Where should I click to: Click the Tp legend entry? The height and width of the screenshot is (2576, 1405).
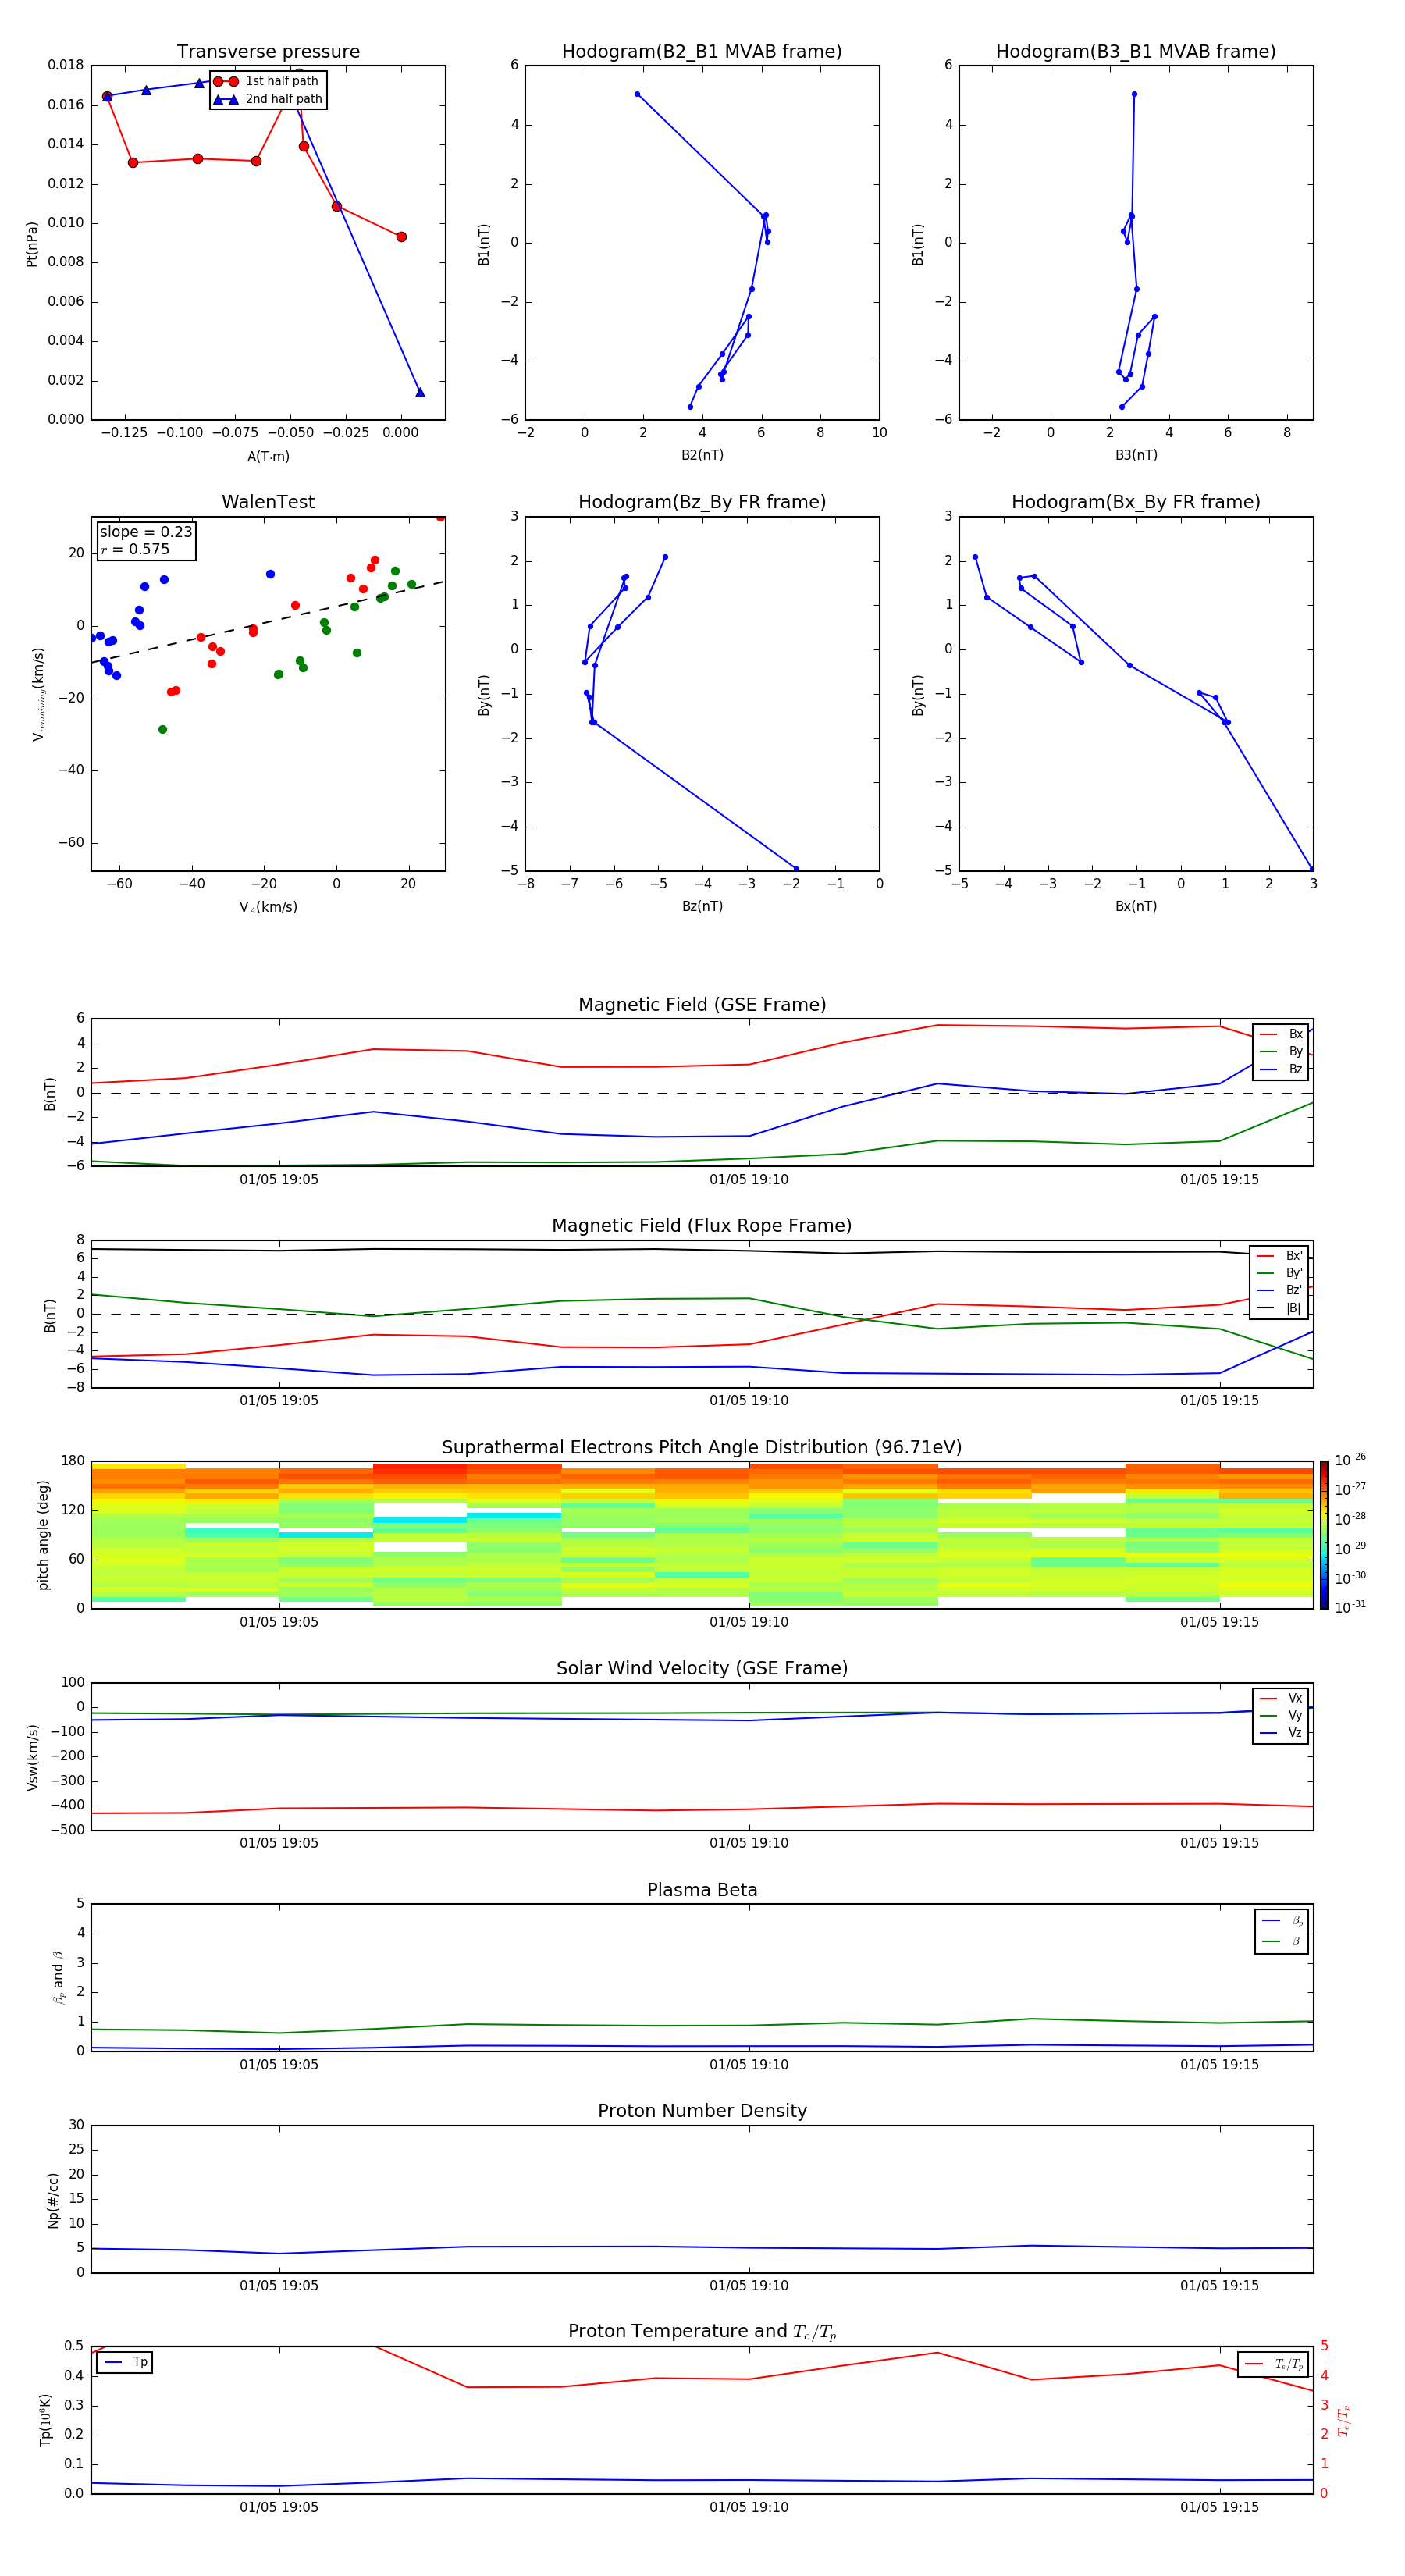tap(125, 2362)
